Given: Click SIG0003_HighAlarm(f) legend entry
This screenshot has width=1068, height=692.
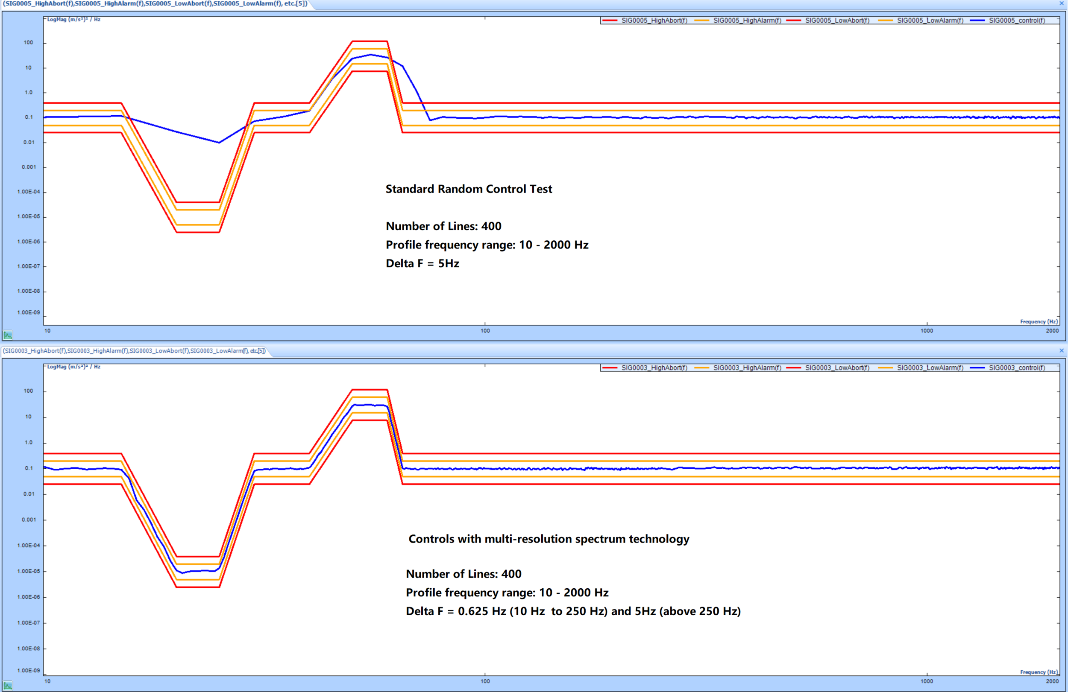Looking at the screenshot, I should (x=747, y=368).
